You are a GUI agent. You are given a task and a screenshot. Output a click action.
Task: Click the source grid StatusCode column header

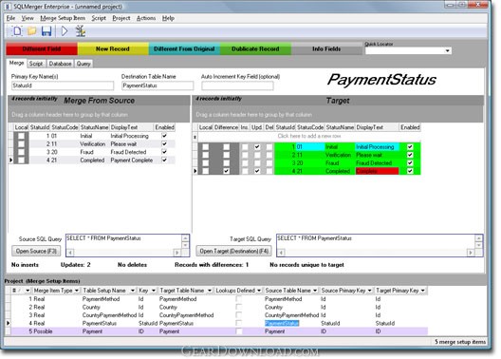65,127
